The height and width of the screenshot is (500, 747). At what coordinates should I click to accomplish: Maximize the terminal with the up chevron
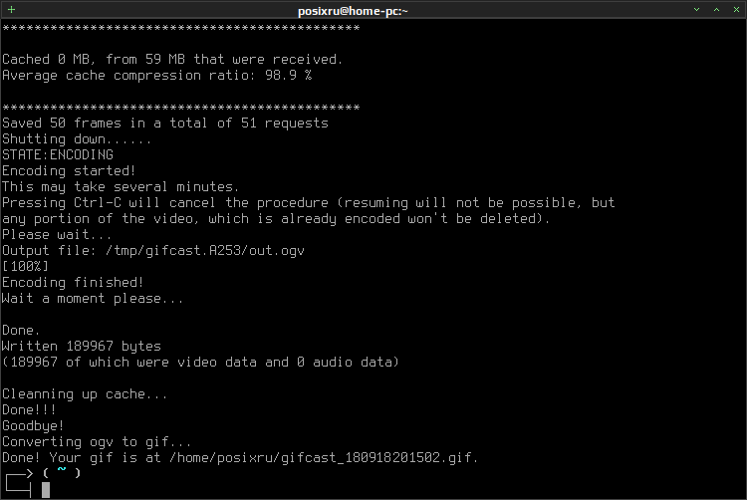tap(716, 10)
